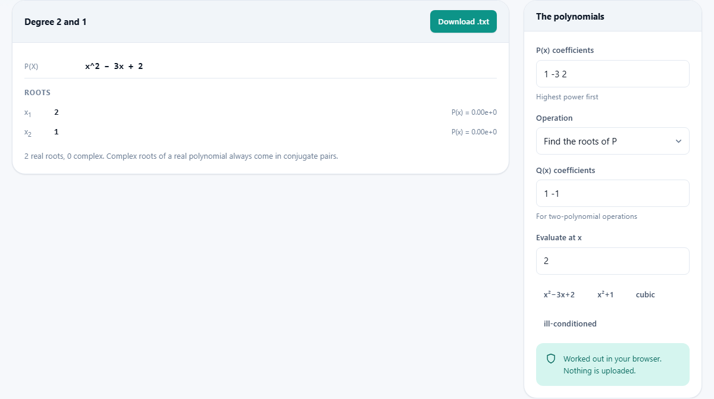Focus the Q(x) coefficients input field
The image size is (714, 399).
[612, 193]
